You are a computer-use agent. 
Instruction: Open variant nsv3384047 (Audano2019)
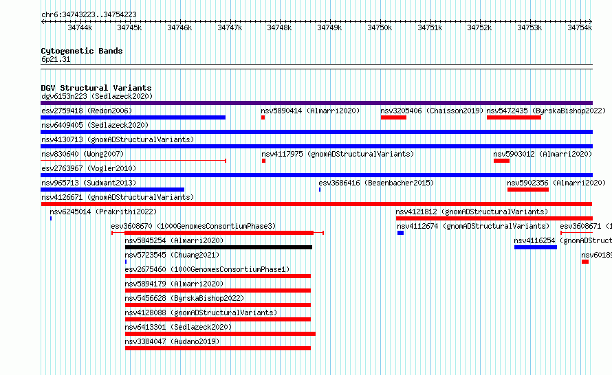[x=172, y=341]
